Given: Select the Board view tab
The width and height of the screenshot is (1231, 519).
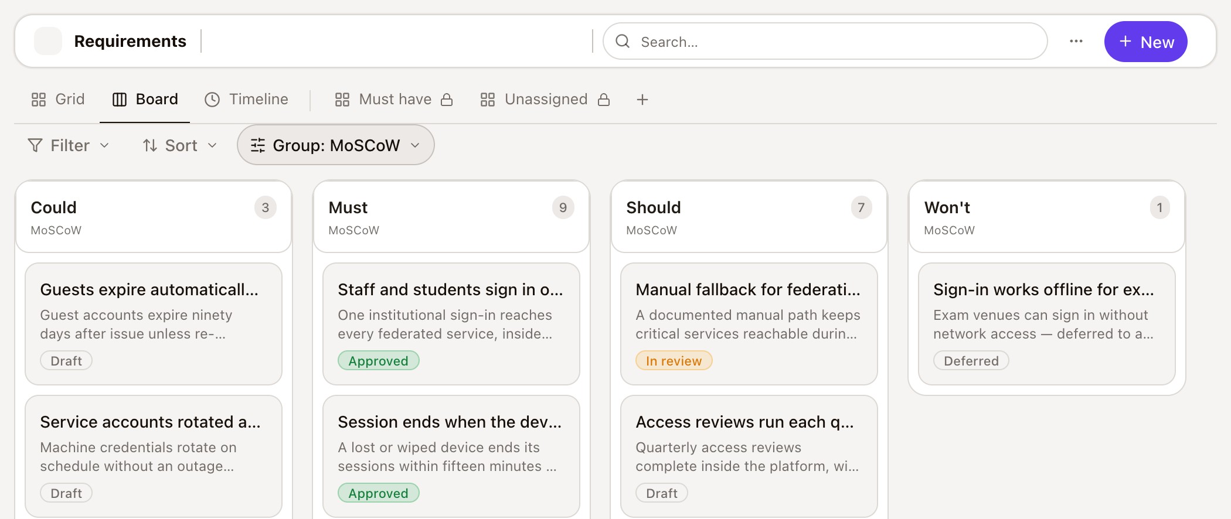Looking at the screenshot, I should coord(145,100).
